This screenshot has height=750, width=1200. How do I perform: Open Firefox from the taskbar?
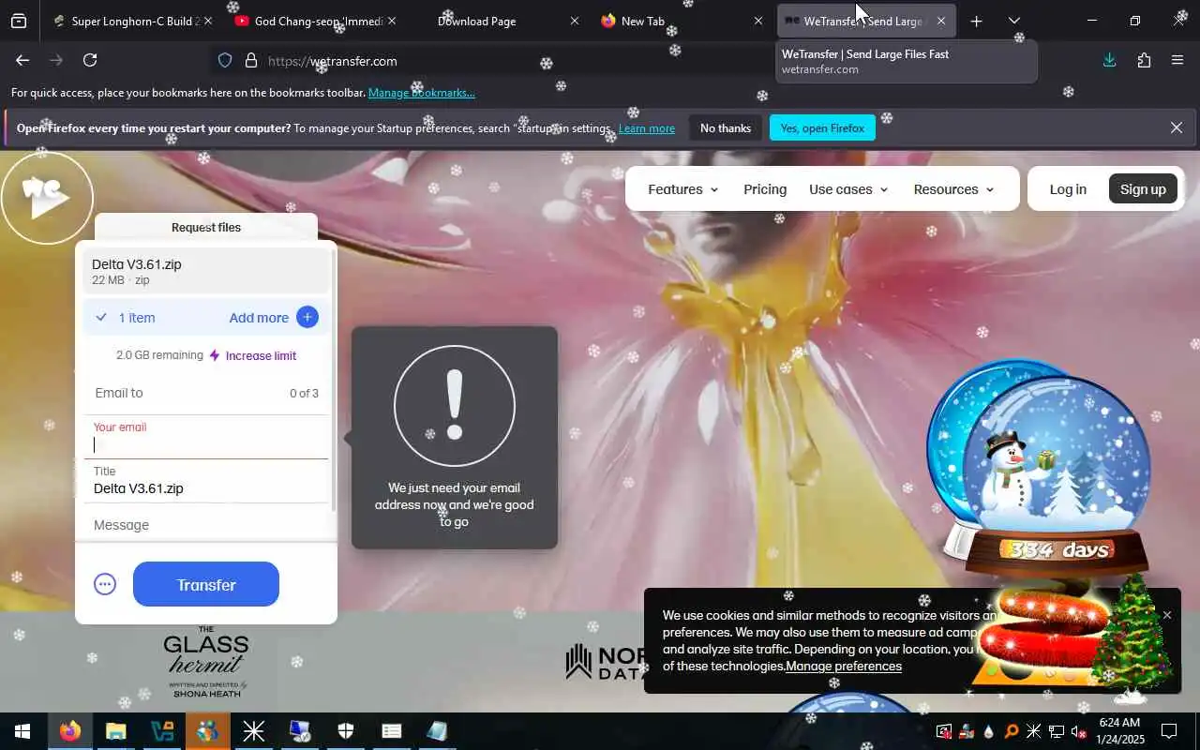tap(70, 731)
